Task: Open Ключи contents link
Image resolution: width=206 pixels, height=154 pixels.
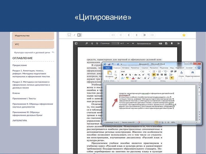Action: point(16,93)
